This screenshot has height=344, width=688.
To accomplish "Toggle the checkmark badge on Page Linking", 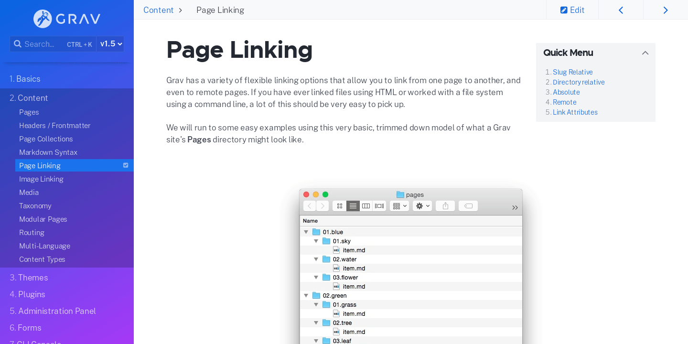I will [x=126, y=165].
